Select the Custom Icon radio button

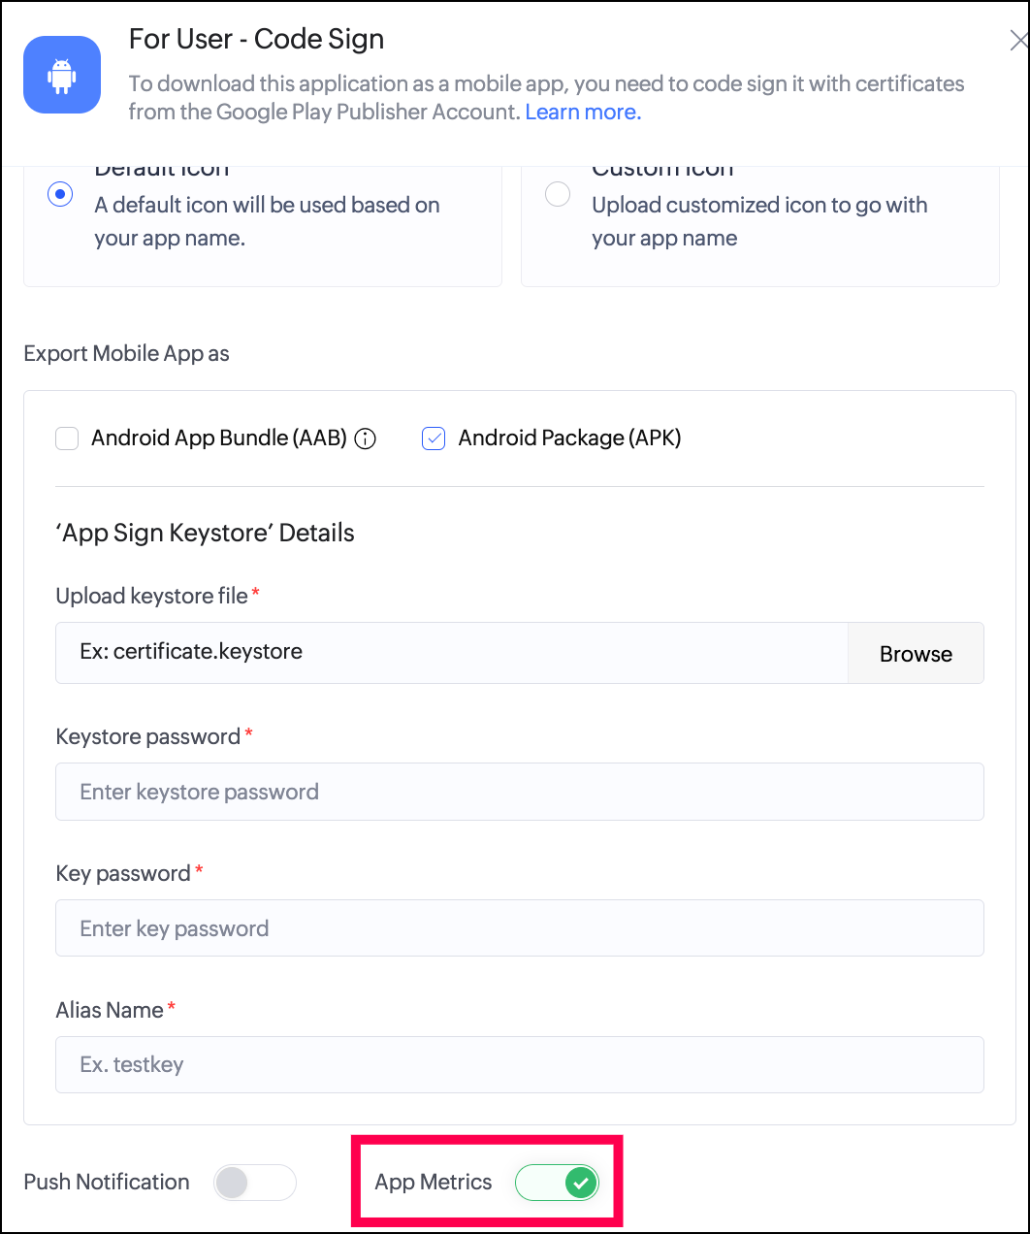point(558,194)
